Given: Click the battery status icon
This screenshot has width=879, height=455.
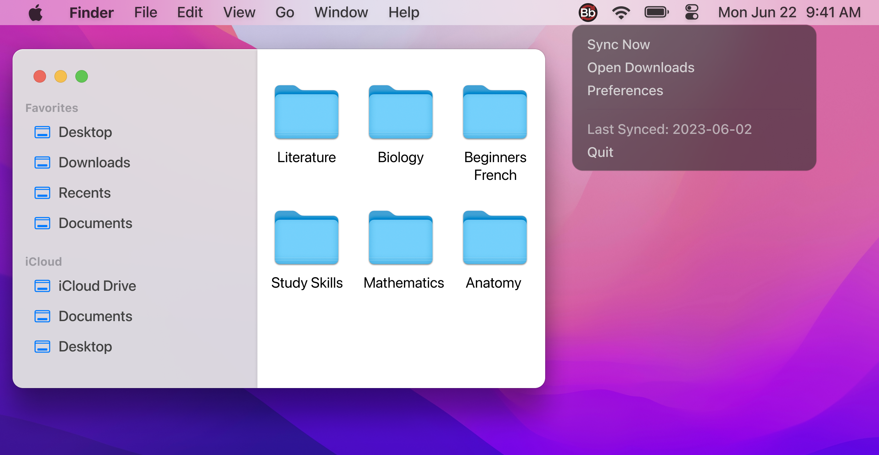Looking at the screenshot, I should click(656, 13).
